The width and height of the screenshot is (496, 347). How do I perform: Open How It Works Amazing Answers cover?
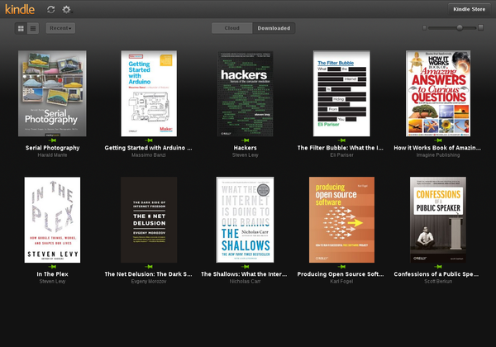coord(438,93)
